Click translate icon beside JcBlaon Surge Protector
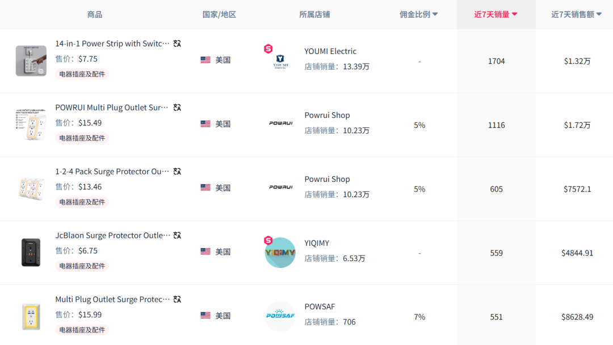The image size is (613, 345). pyautogui.click(x=177, y=236)
